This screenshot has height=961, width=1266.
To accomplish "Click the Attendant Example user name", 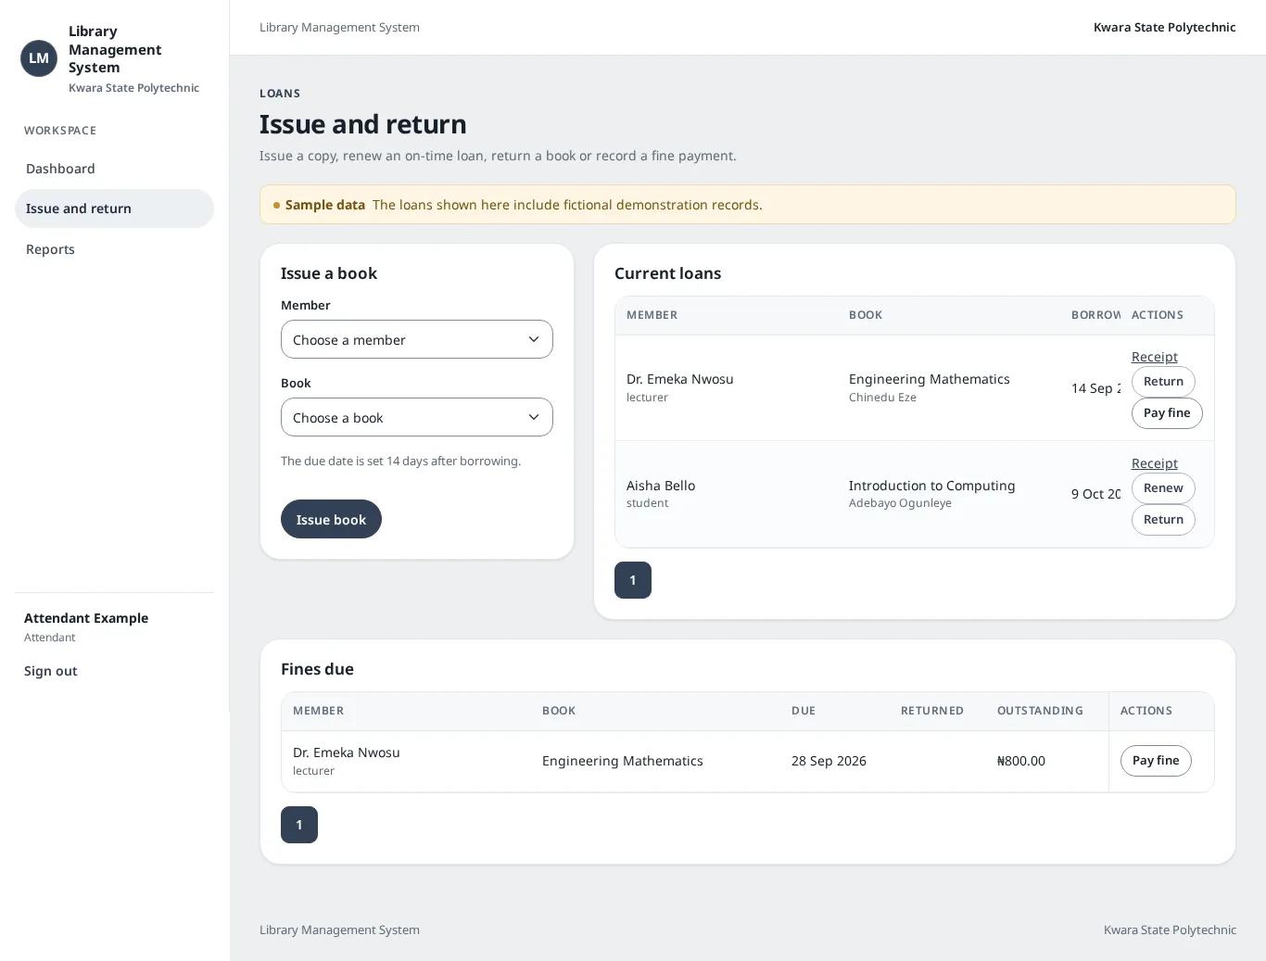I will coord(86,618).
